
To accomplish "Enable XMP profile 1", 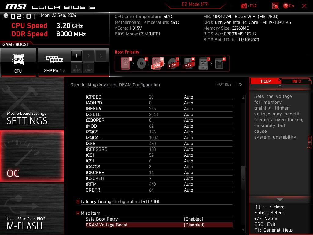I will (x=76, y=56).
